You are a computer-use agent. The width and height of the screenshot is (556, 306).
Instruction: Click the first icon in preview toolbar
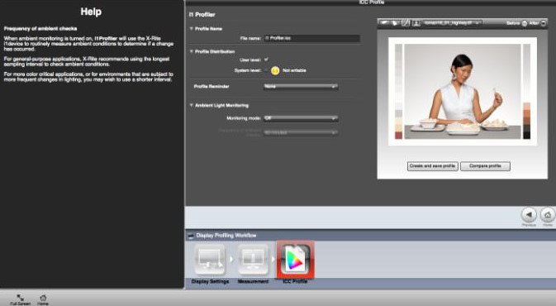click(384, 23)
